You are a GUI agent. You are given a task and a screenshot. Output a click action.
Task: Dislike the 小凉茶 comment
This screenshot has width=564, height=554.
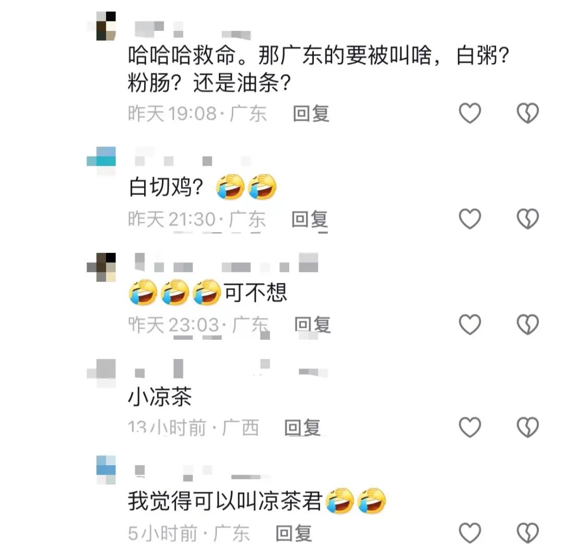pos(527,428)
